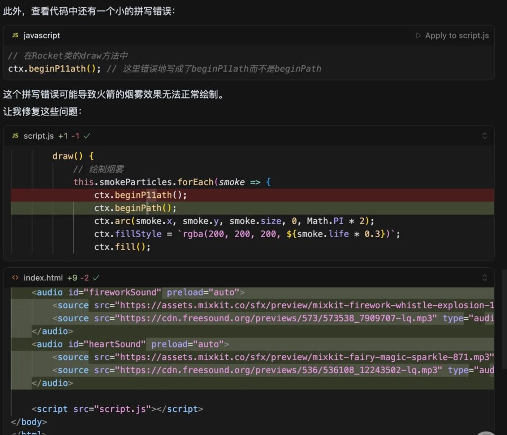Viewport: 507px width, 435px height.
Task: Open the script.js file name link
Action: pos(39,136)
